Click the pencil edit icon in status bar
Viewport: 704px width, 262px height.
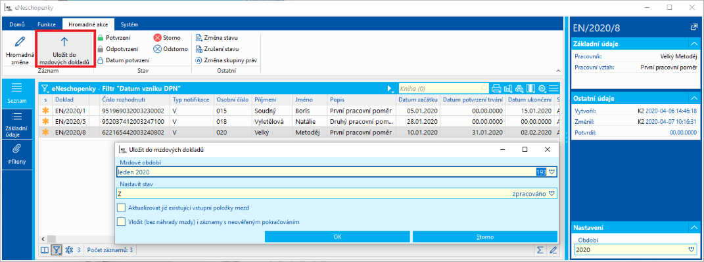[553, 250]
